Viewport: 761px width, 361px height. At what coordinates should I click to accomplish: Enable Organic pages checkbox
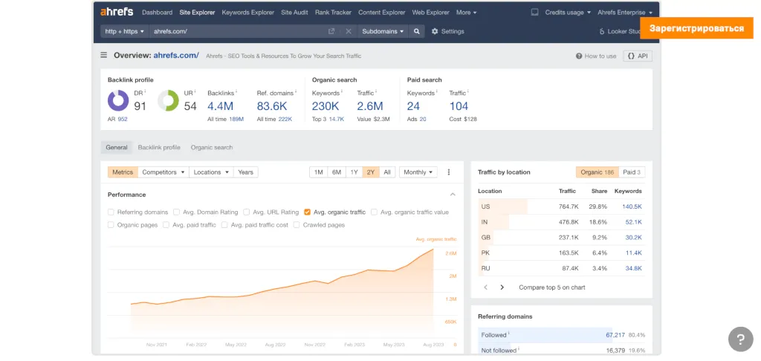(x=111, y=225)
